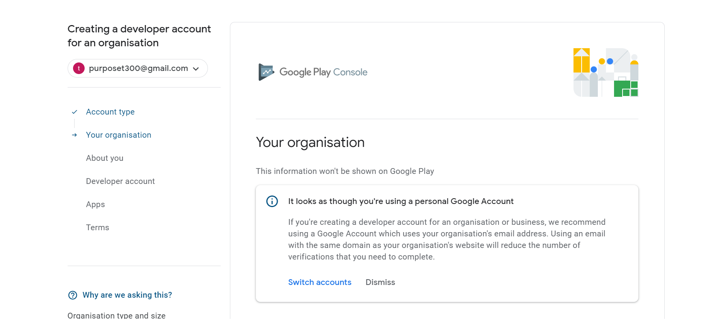Click the red account avatar letter icon
Screen dimensions: 701x327
pyautogui.click(x=79, y=68)
